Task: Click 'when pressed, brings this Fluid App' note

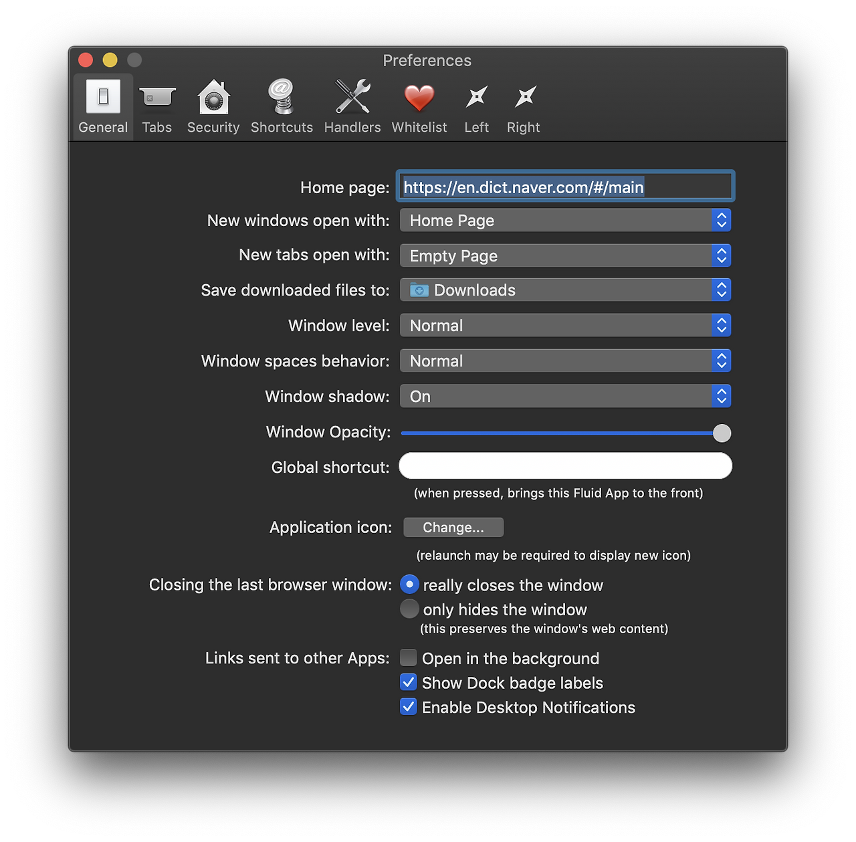Action: coord(558,493)
